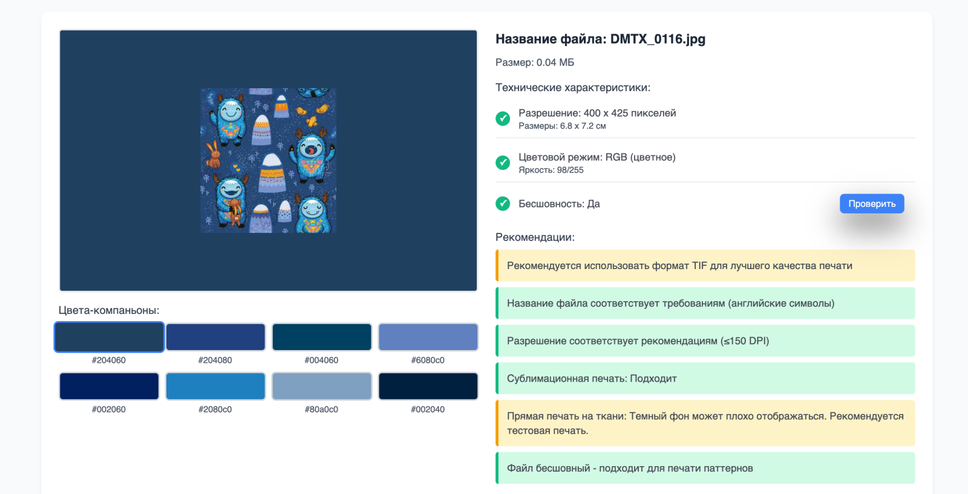Choose the #004060 color swatch
Image resolution: width=968 pixels, height=494 pixels.
tap(322, 337)
